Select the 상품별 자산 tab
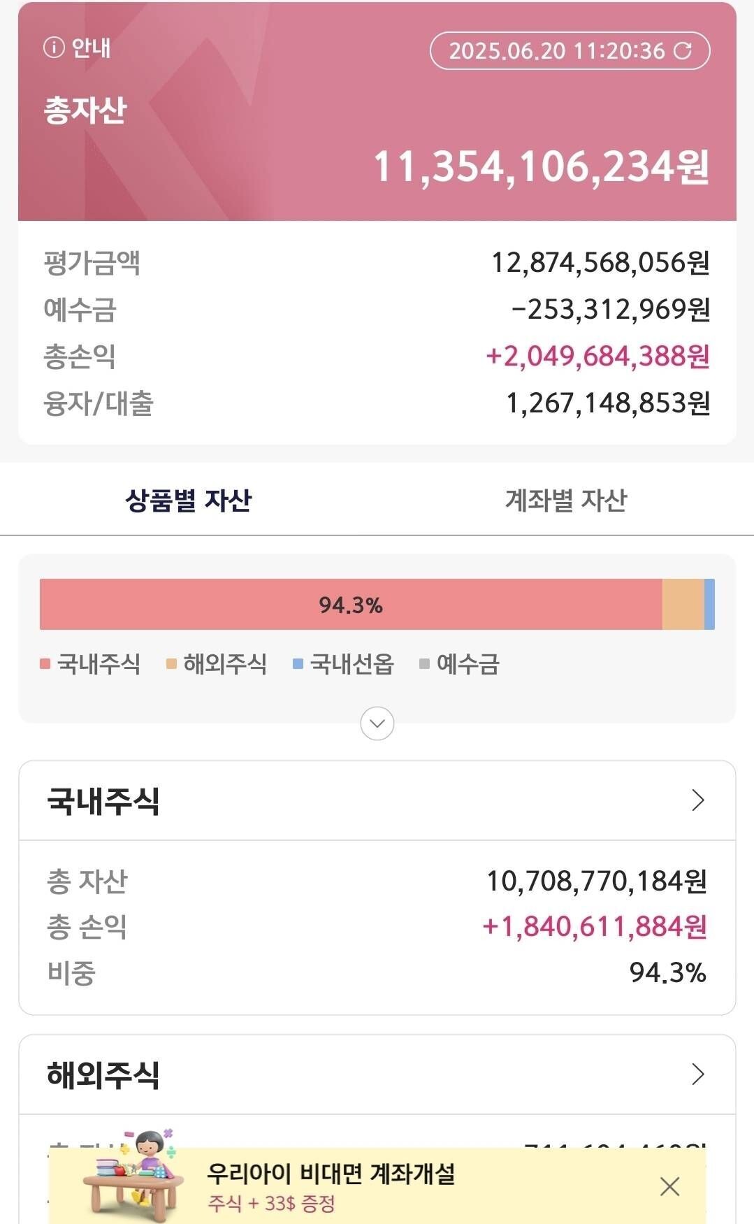 click(x=188, y=498)
